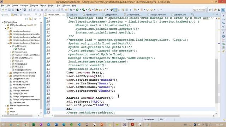Click the Last Edit Location toolbar icon
The image size is (226, 127).
click(148, 10)
